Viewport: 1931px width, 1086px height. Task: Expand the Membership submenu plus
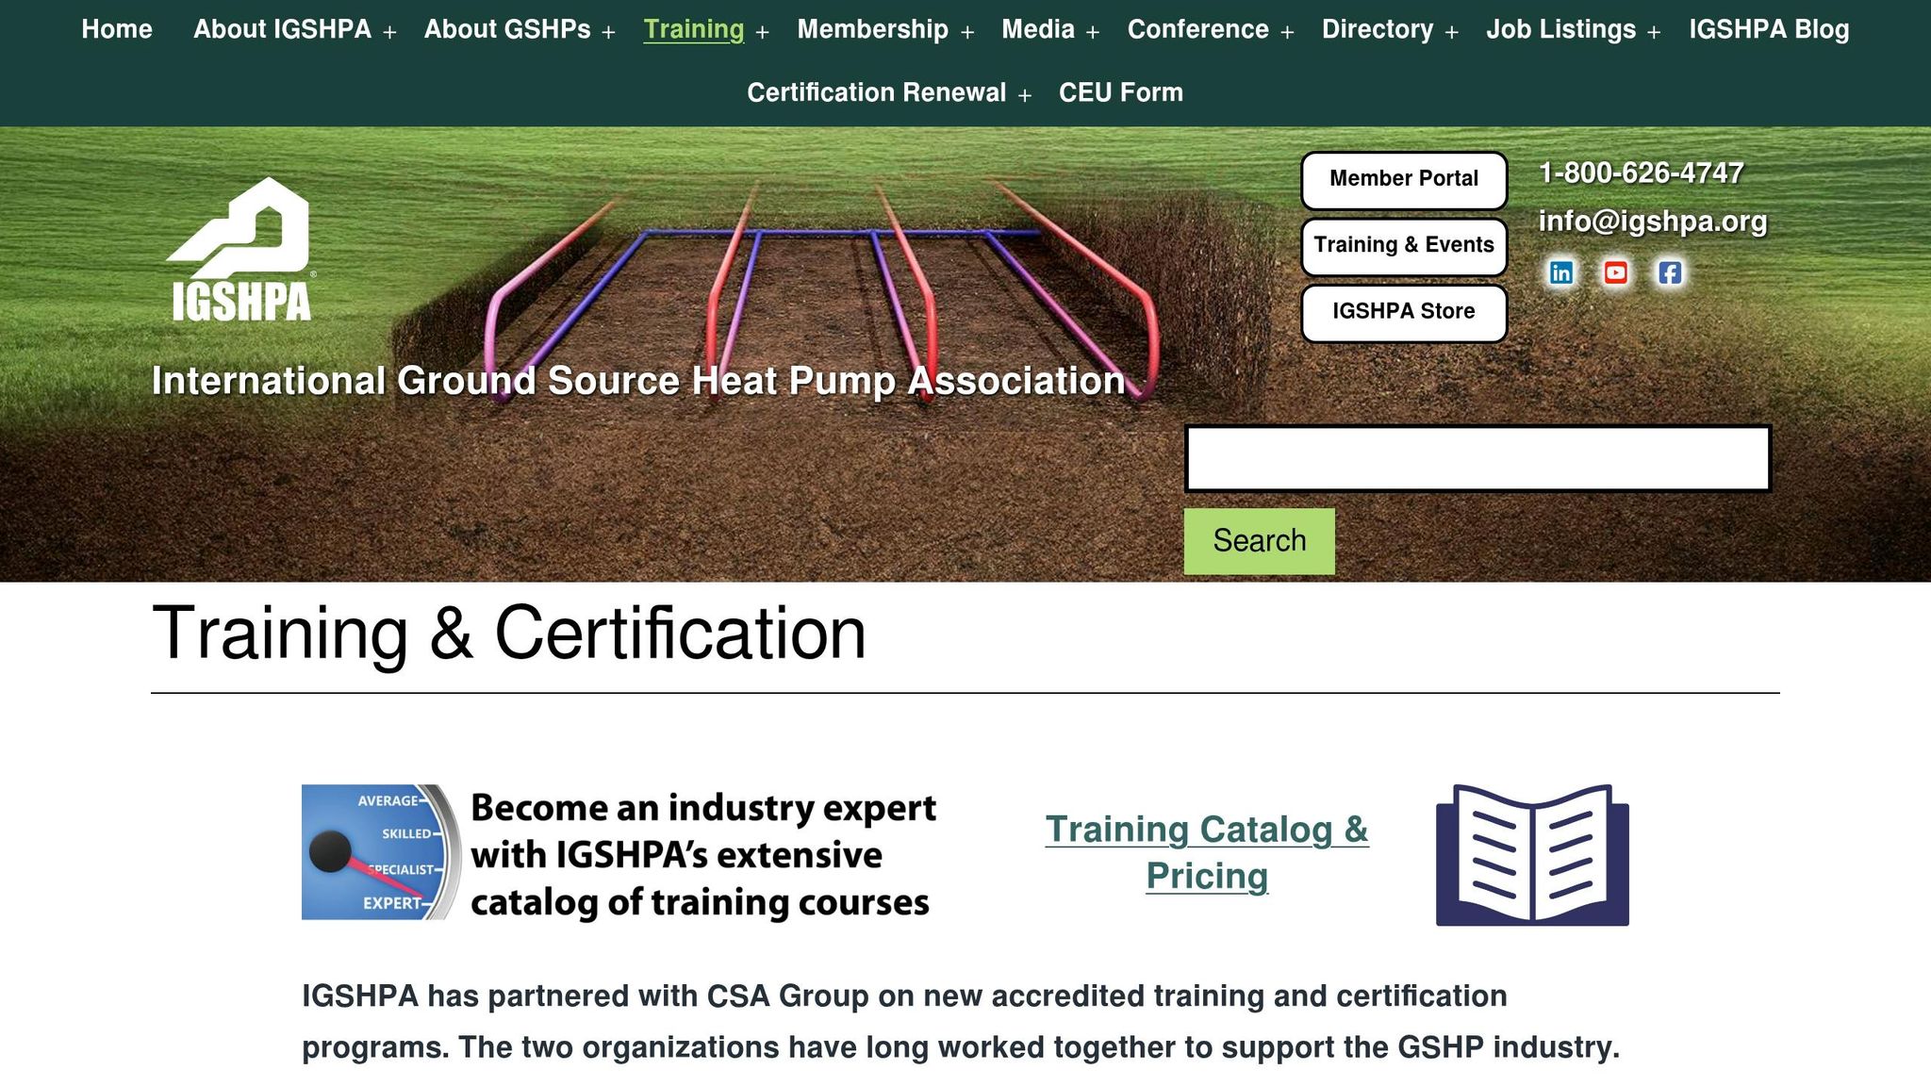click(x=966, y=32)
